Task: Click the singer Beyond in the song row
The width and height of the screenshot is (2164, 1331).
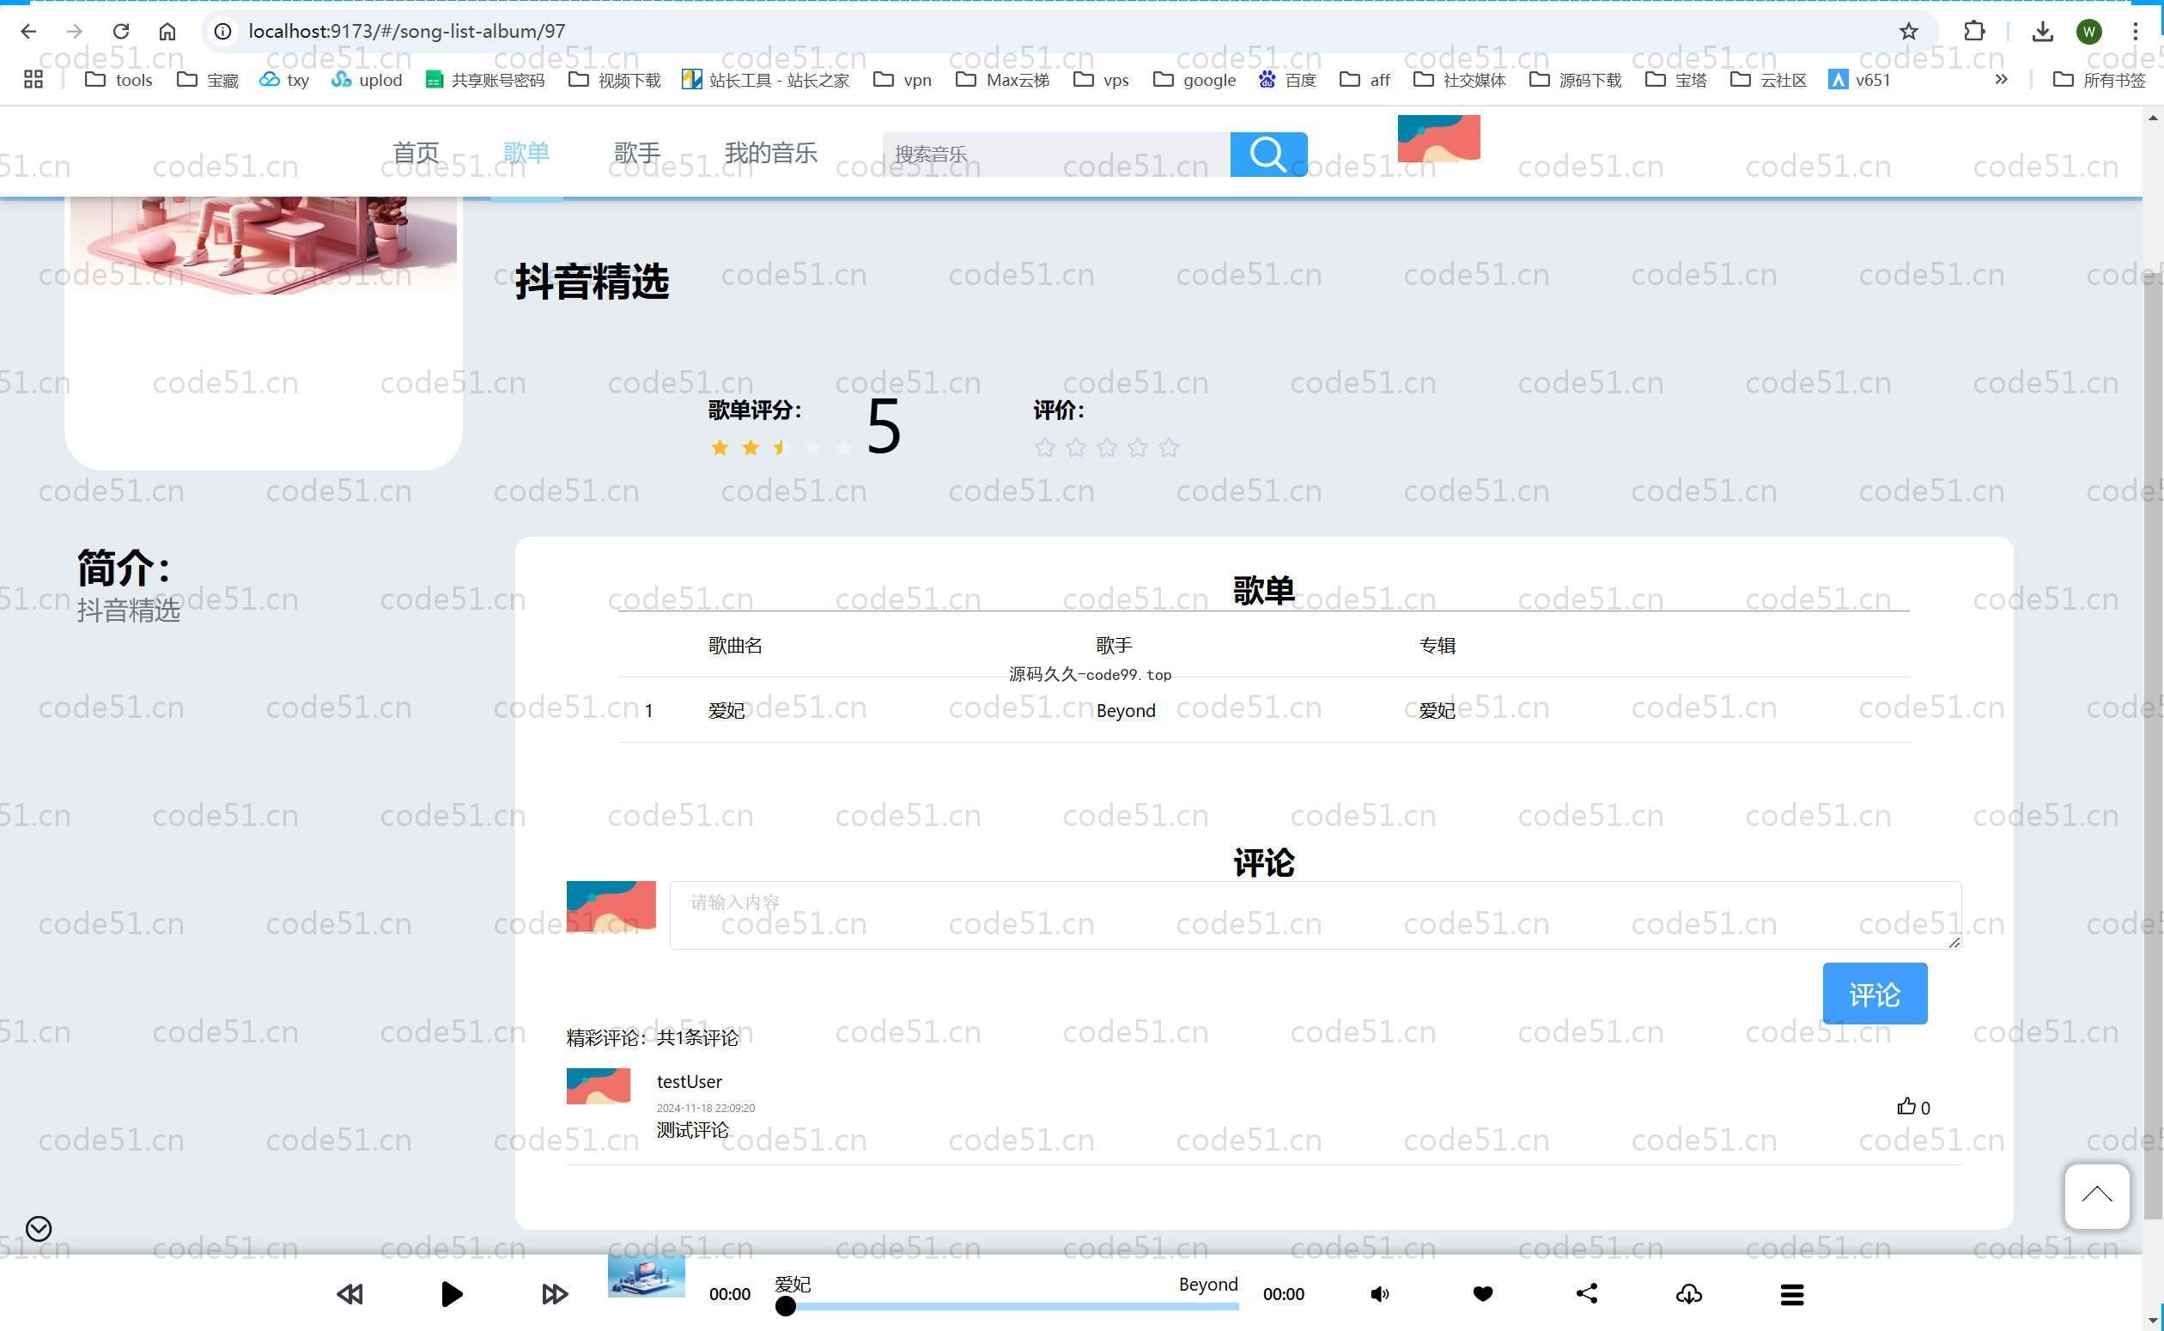Action: coord(1126,710)
